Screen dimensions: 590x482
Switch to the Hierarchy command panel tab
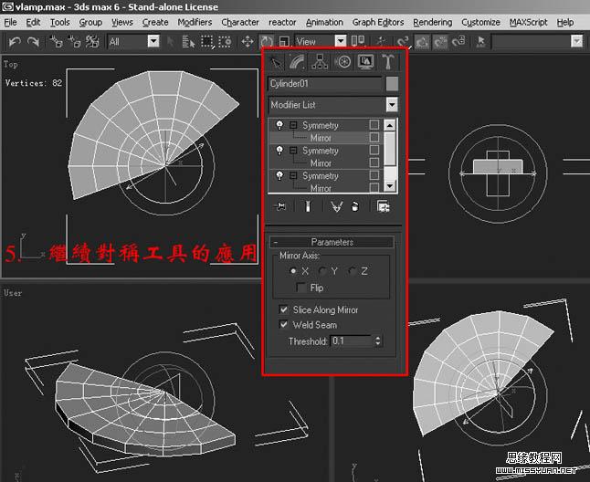(320, 62)
